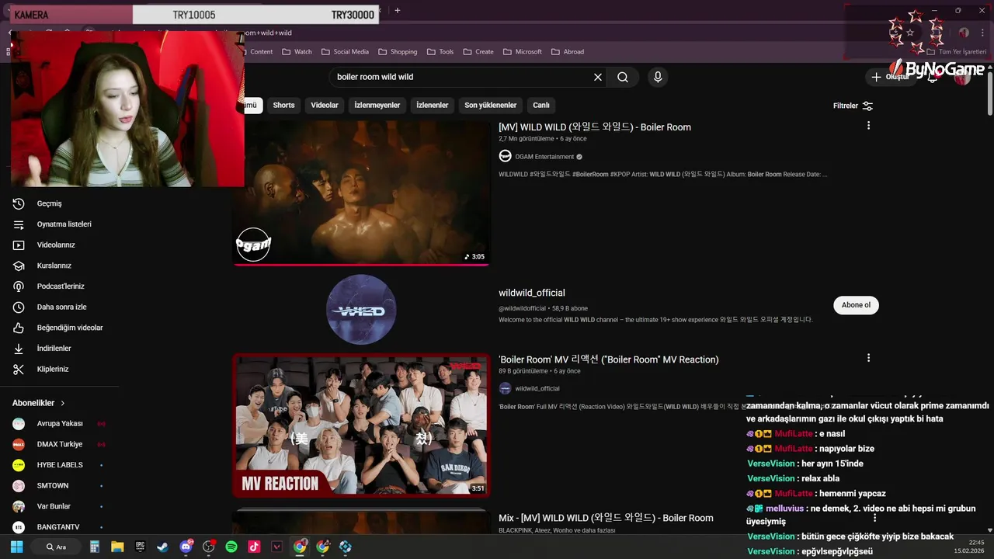Open TikTok from the taskbar
Screen dimensions: 994x559
(x=254, y=547)
